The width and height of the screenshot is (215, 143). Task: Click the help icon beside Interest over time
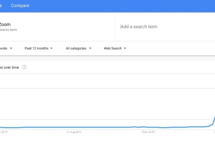tap(24, 67)
